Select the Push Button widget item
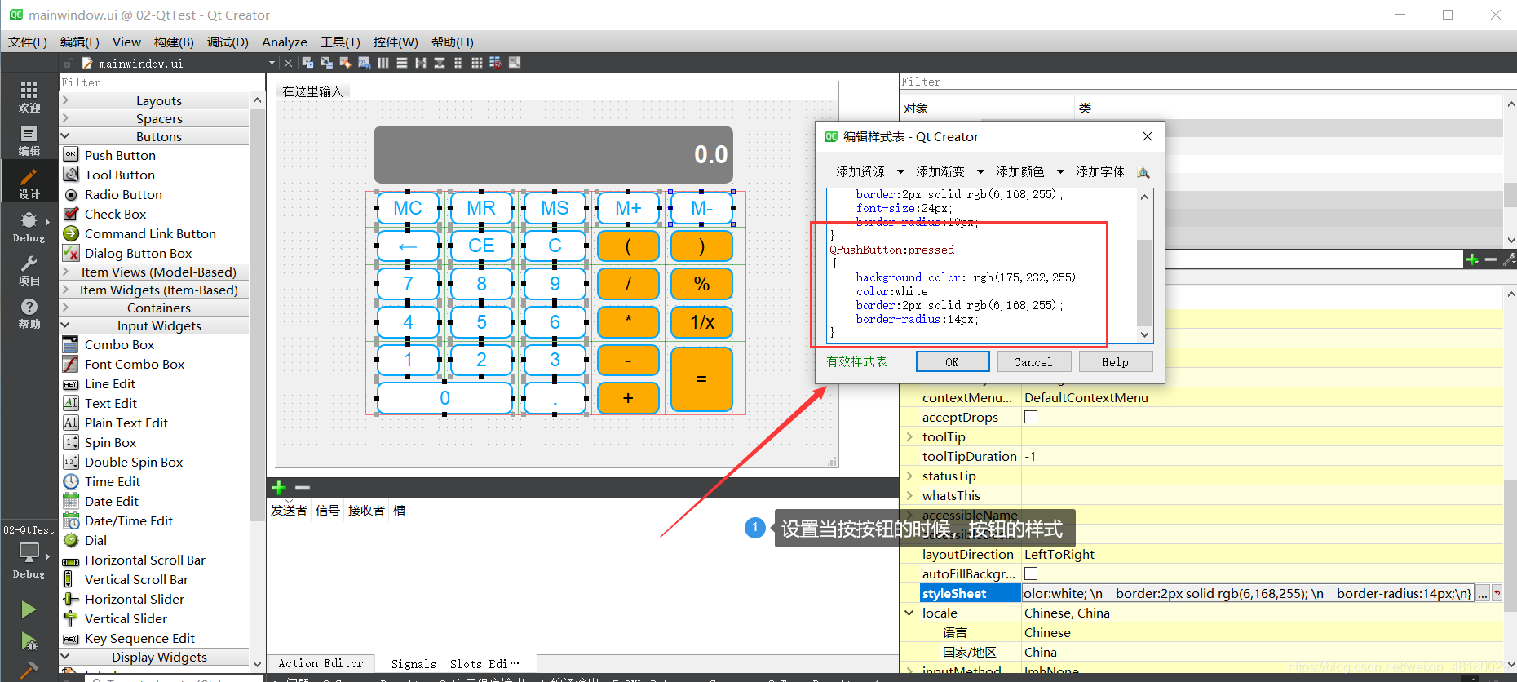The image size is (1517, 682). (x=120, y=155)
